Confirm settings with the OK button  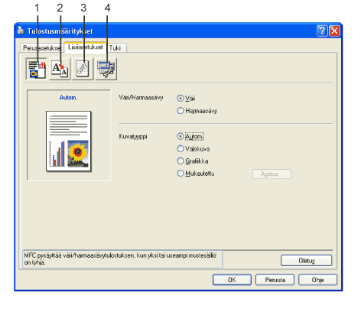point(232,280)
